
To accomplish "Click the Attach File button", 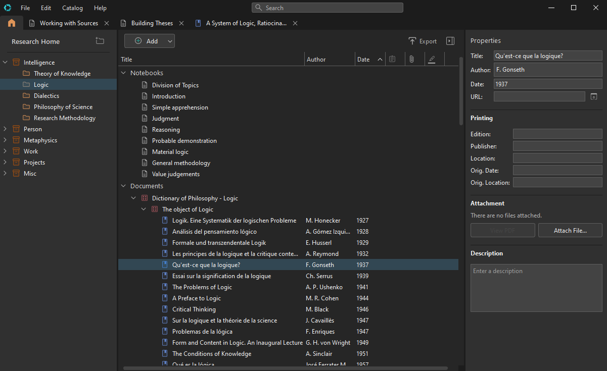I will point(570,231).
